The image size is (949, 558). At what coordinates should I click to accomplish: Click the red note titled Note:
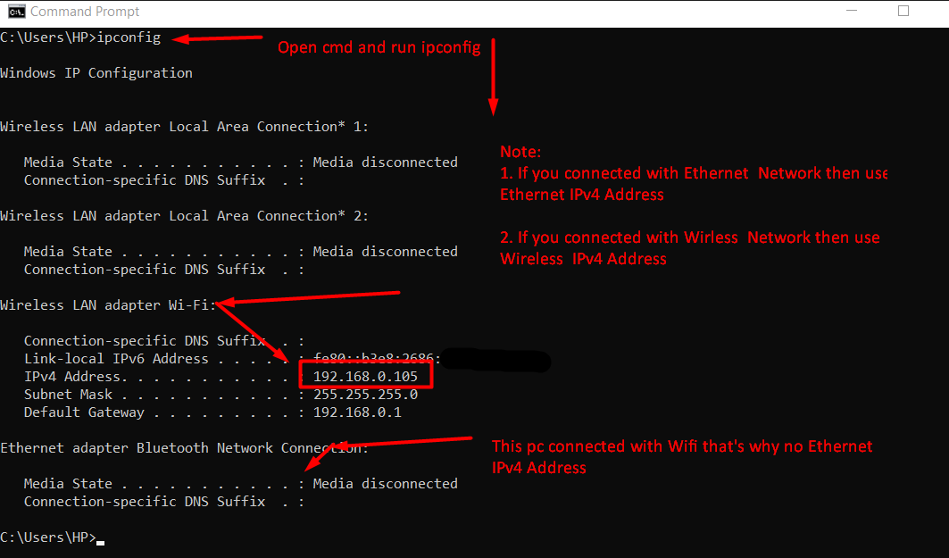[x=520, y=152]
